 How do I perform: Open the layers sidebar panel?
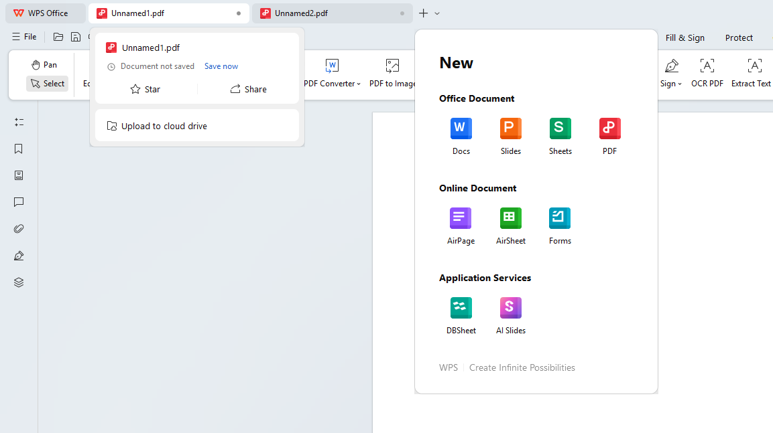pos(19,282)
